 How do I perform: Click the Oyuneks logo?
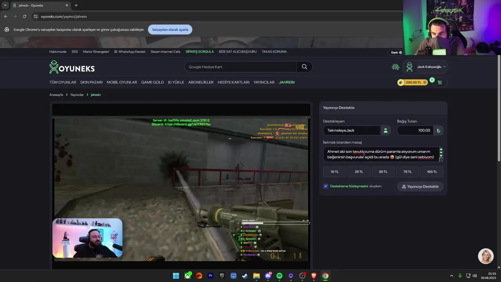[72, 67]
